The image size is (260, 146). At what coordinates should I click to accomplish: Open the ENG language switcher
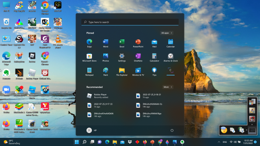tap(225, 142)
